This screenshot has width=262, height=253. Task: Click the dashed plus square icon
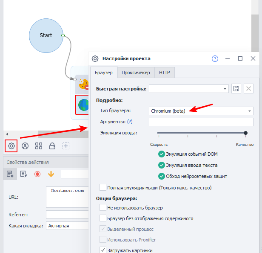click(x=66, y=146)
